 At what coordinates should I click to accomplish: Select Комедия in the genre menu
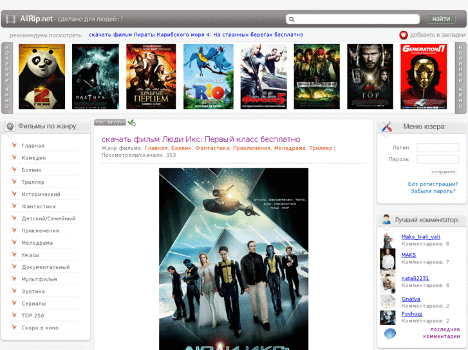[x=33, y=158]
